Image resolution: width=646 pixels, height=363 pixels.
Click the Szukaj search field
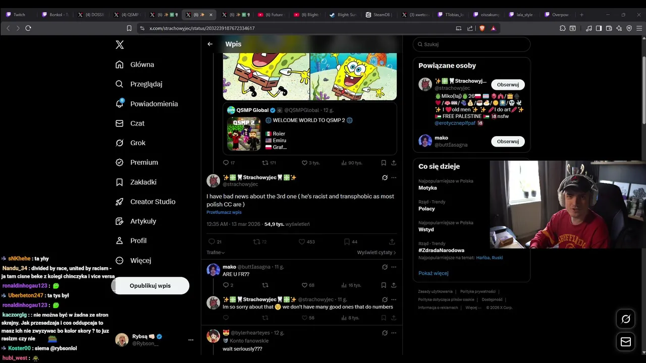pyautogui.click(x=471, y=44)
